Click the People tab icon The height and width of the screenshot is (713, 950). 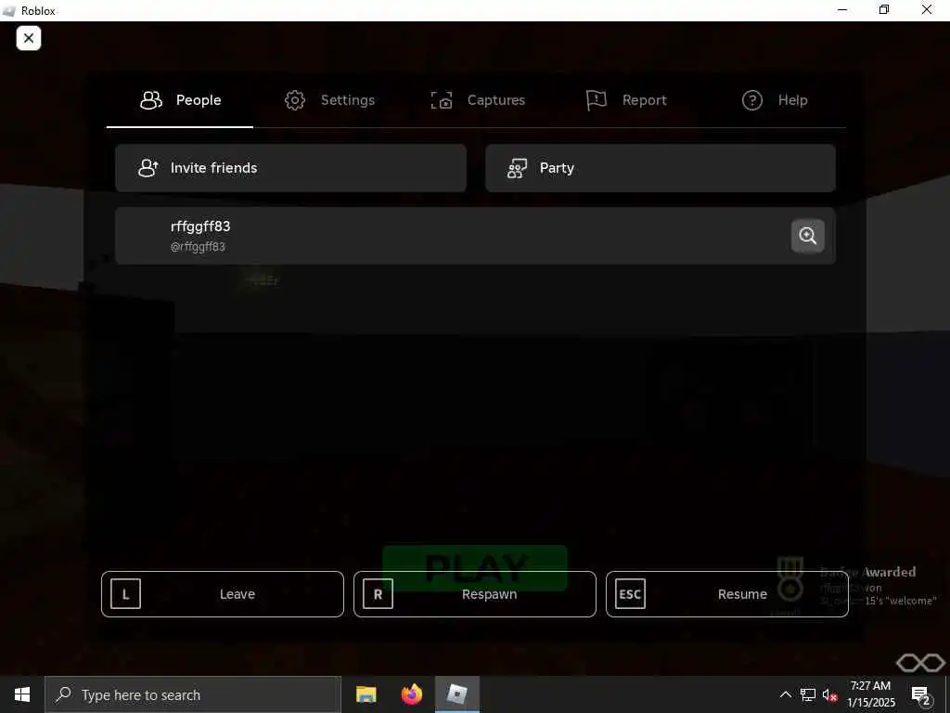pos(151,100)
